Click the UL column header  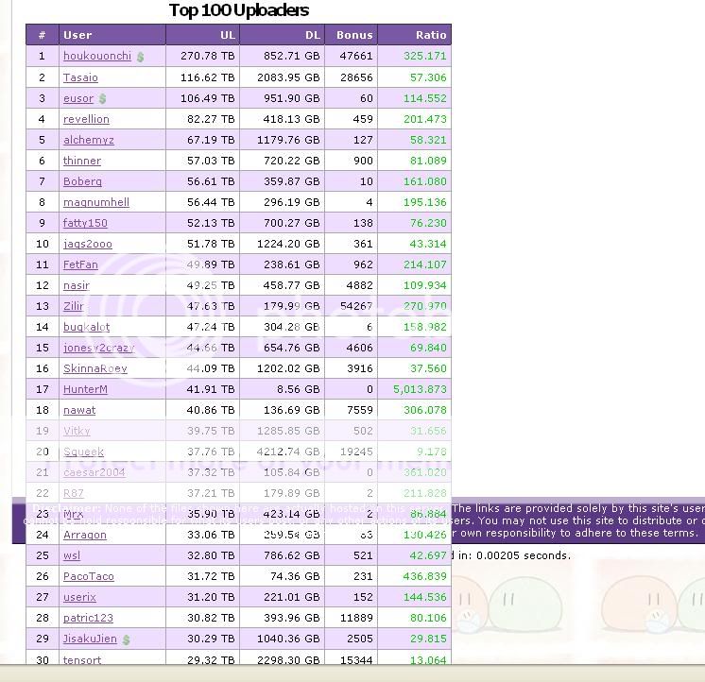tap(227, 35)
